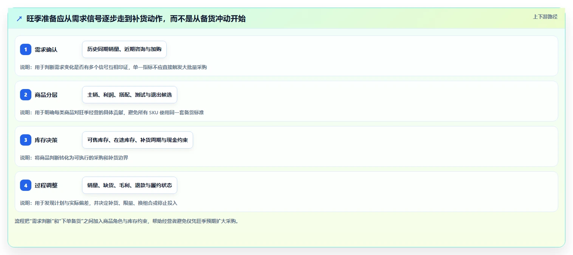Click the 主销、利润、搭配、测试与退出候选 chip
573x255 pixels.
coord(130,95)
